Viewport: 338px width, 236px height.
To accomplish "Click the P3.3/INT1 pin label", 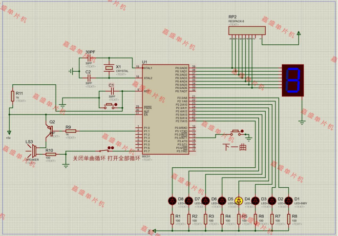I will point(181,138).
